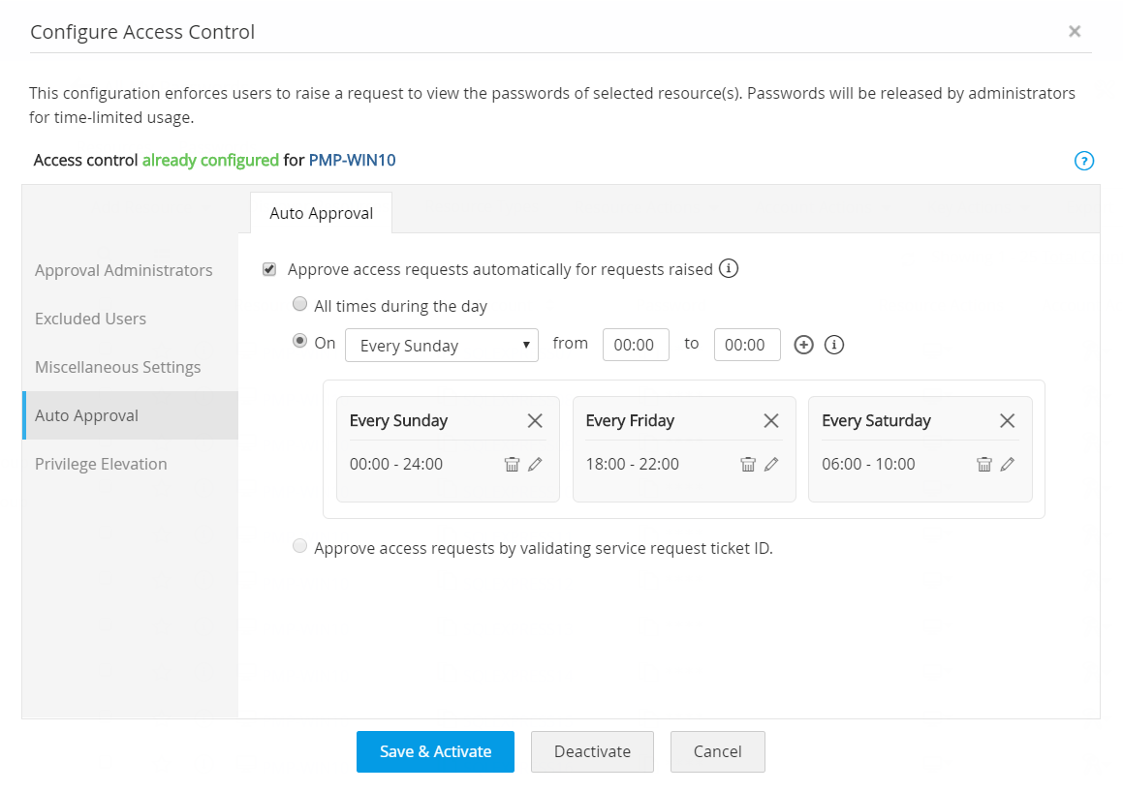Delete the Every Friday time slot

(x=748, y=465)
